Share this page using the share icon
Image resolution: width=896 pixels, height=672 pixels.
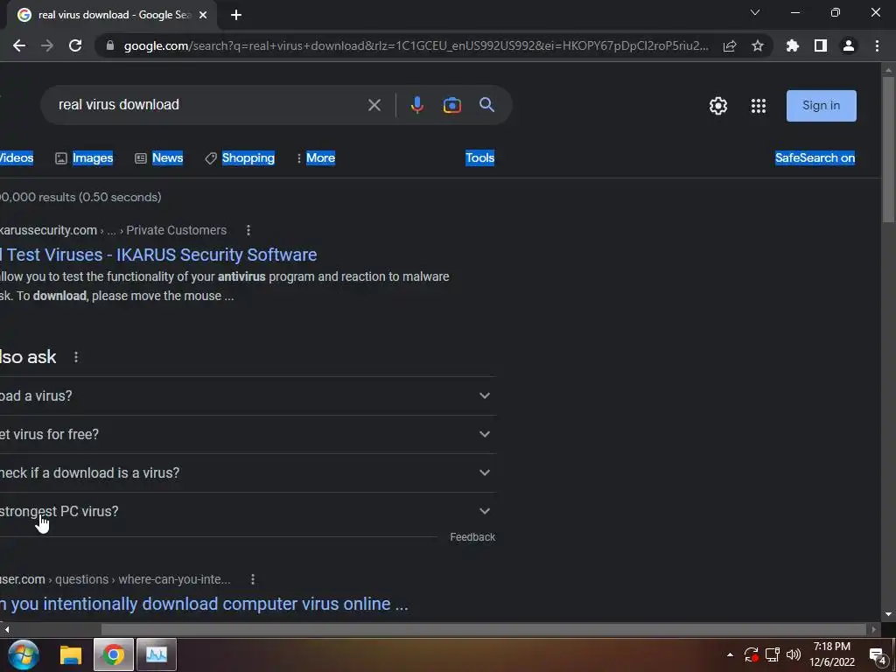pyautogui.click(x=730, y=45)
